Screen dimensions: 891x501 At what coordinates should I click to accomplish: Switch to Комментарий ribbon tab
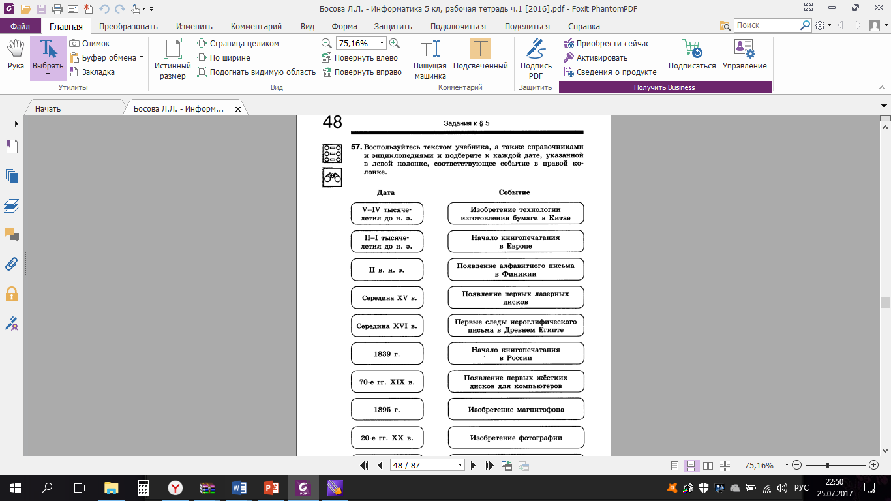point(256,27)
